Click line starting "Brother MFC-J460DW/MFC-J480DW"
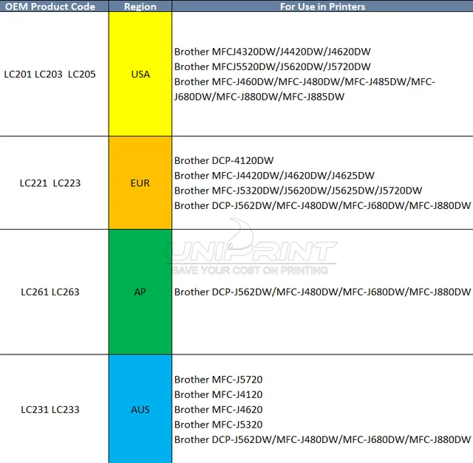 pyautogui.click(x=304, y=82)
